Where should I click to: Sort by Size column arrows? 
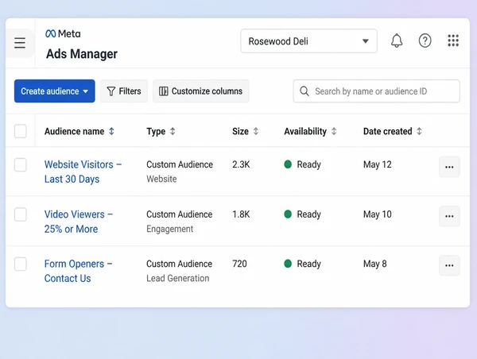pyautogui.click(x=256, y=131)
